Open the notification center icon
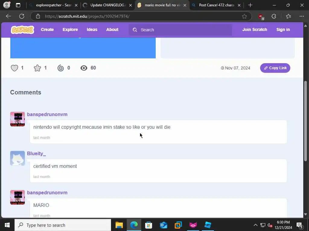The image size is (309, 231). click(x=300, y=225)
